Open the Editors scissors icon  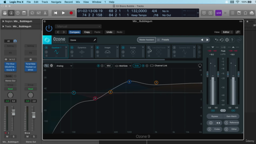pos(45,13)
